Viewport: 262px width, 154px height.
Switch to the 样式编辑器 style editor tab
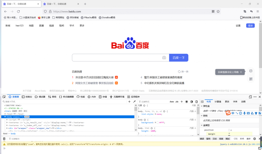[x=66, y=97]
